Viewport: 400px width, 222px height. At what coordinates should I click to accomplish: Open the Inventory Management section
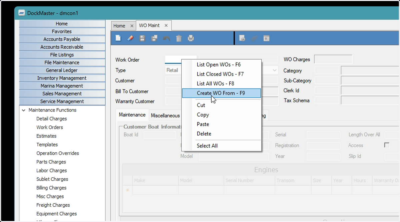tap(62, 78)
